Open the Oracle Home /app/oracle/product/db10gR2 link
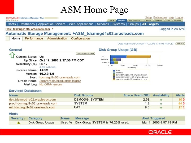Image resolution: width=191 pixels, height=143 pixels. click(60, 81)
